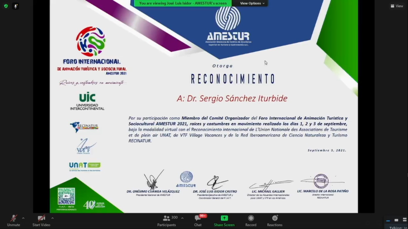Click the 40 anniversary emblem
Viewport: 408px width, 229px height.
[93, 205]
